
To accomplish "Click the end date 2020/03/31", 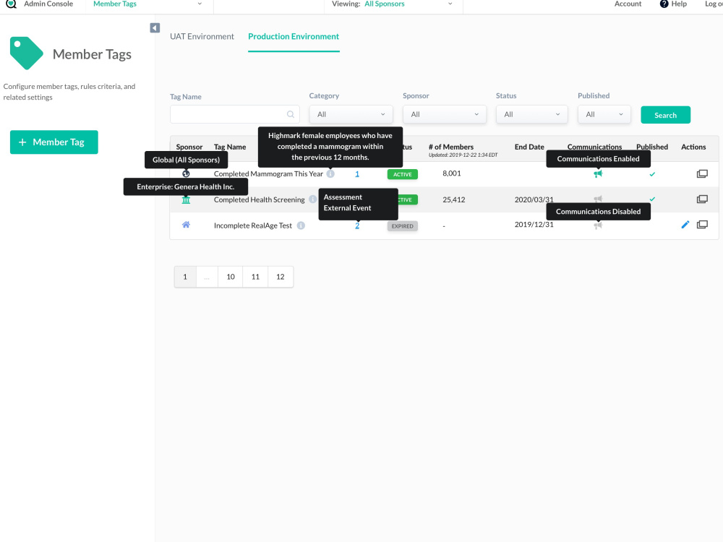I will [x=534, y=199].
